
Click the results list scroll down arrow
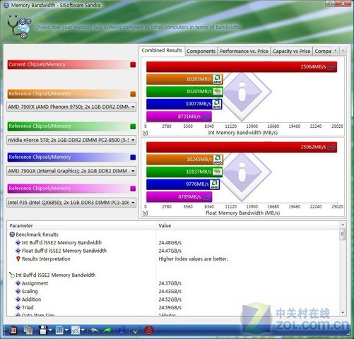(343, 312)
